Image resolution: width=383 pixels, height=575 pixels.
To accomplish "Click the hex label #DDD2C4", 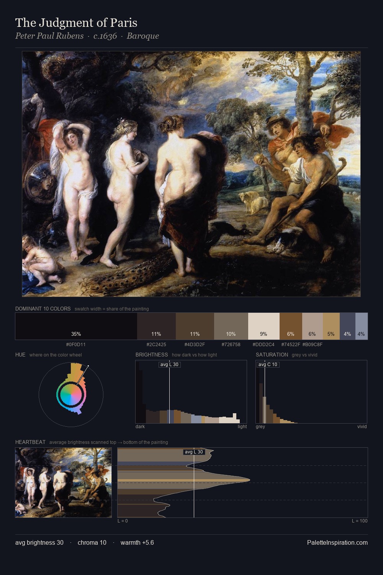I will click(264, 345).
